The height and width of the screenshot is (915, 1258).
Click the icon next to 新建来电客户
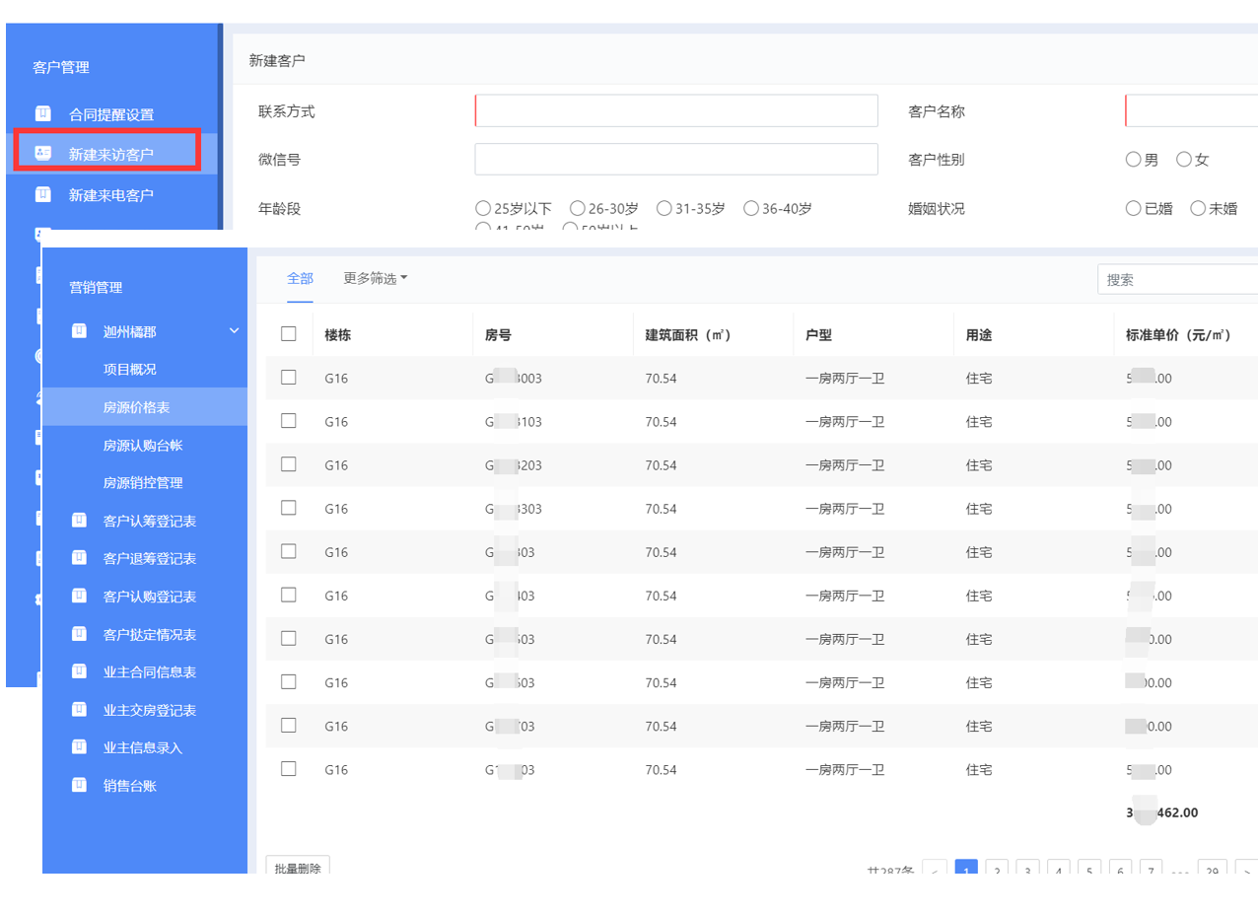[x=42, y=194]
